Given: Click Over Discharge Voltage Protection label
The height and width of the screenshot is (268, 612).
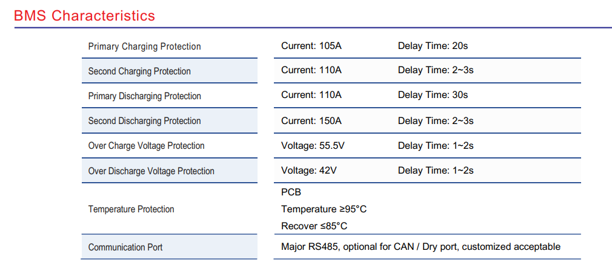Looking at the screenshot, I should pyautogui.click(x=151, y=171).
